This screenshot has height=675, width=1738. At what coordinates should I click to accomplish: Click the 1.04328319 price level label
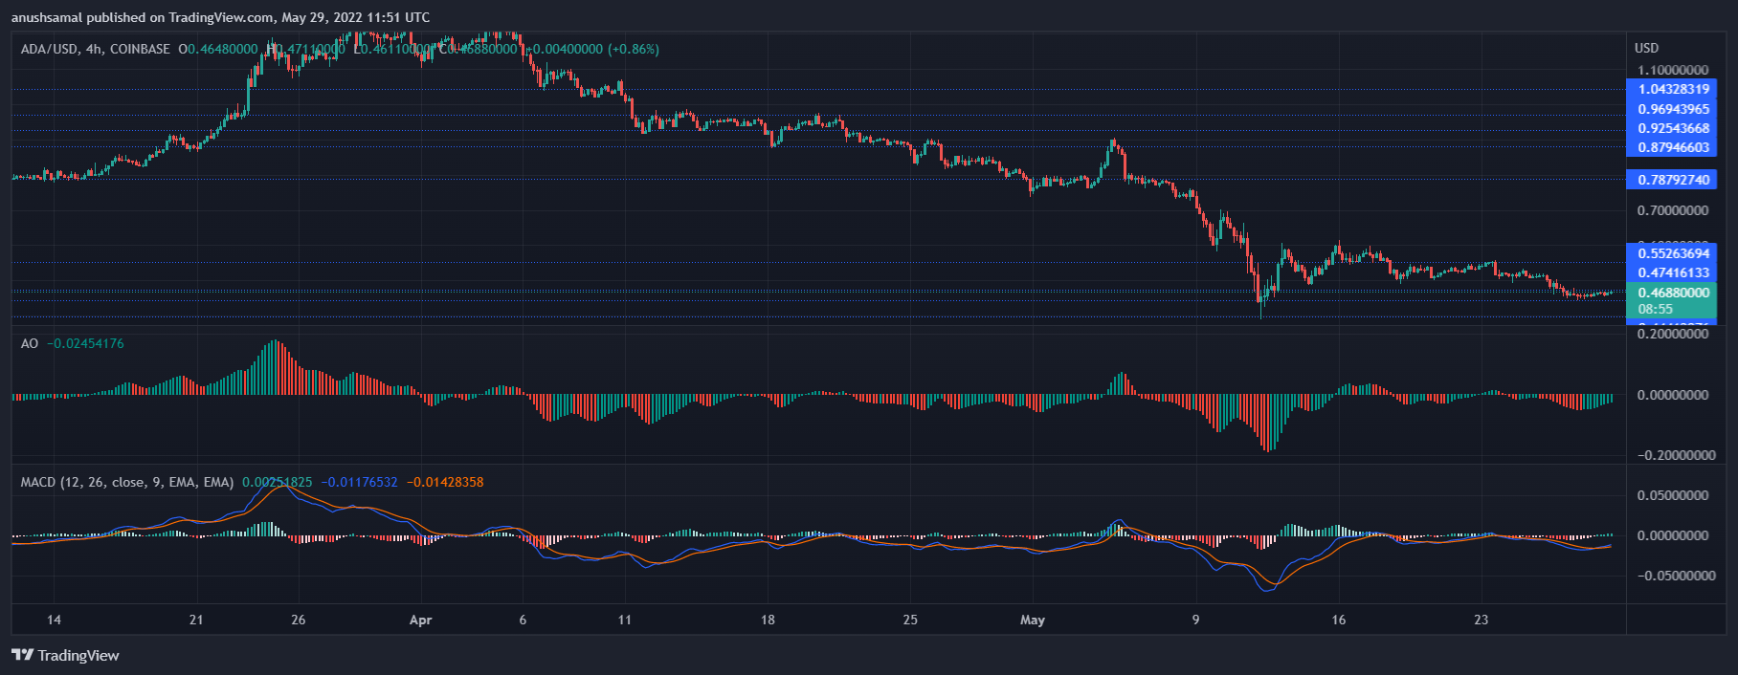coord(1672,89)
